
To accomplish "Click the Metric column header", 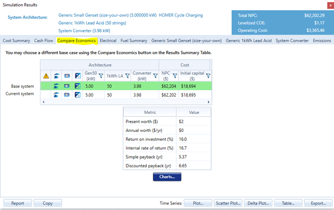I will coord(150,112).
